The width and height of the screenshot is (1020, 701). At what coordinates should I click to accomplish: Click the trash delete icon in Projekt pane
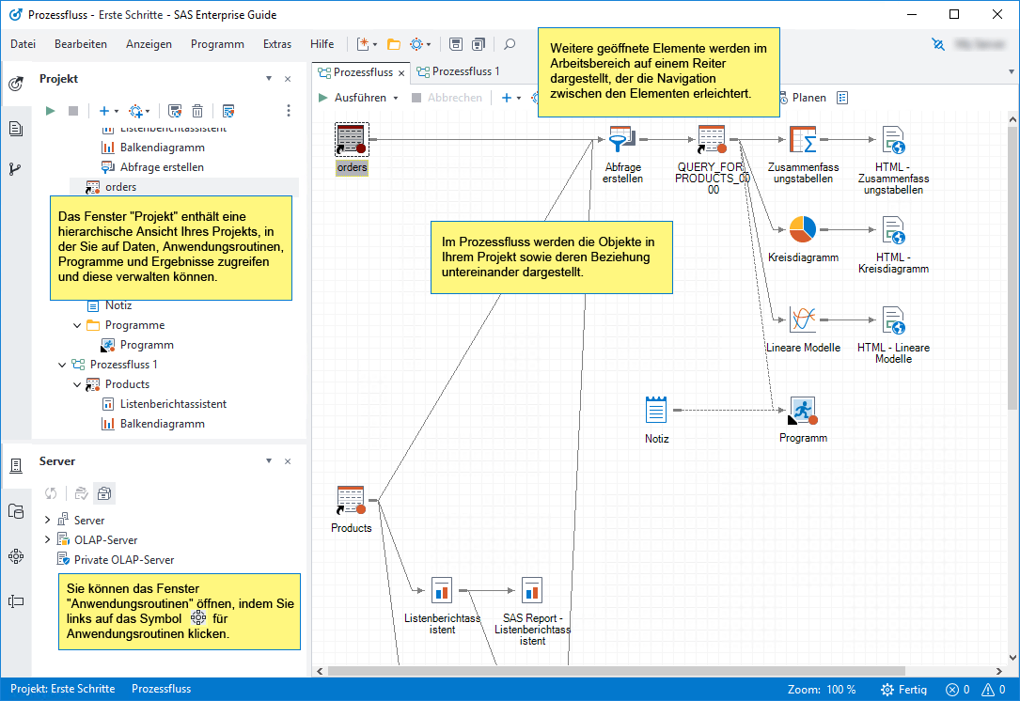pos(197,111)
